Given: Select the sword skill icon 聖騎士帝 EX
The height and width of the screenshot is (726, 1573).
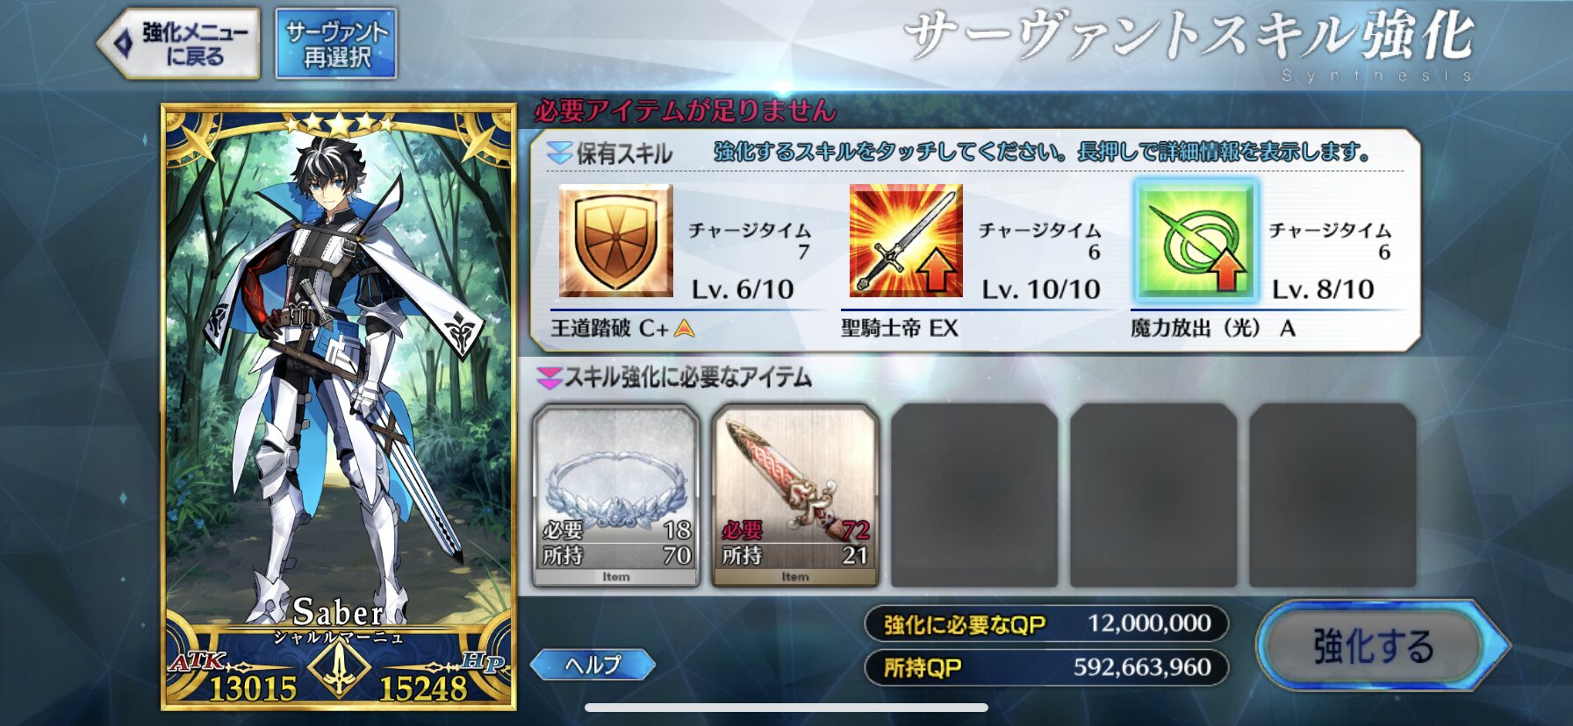Looking at the screenshot, I should point(906,240).
